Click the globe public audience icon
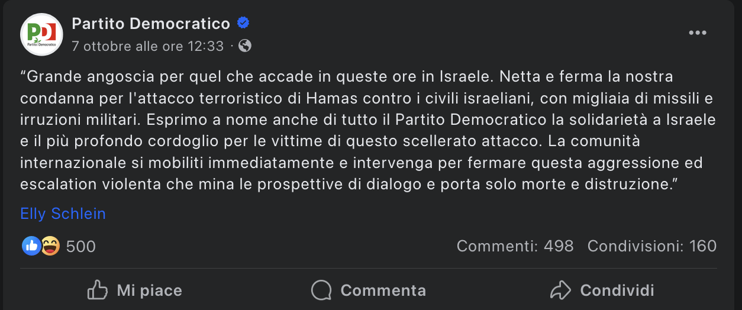Viewport: 742px width, 310px height. (245, 46)
